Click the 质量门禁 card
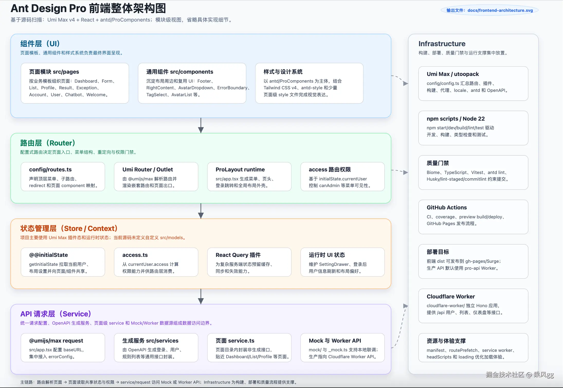 coord(473,172)
